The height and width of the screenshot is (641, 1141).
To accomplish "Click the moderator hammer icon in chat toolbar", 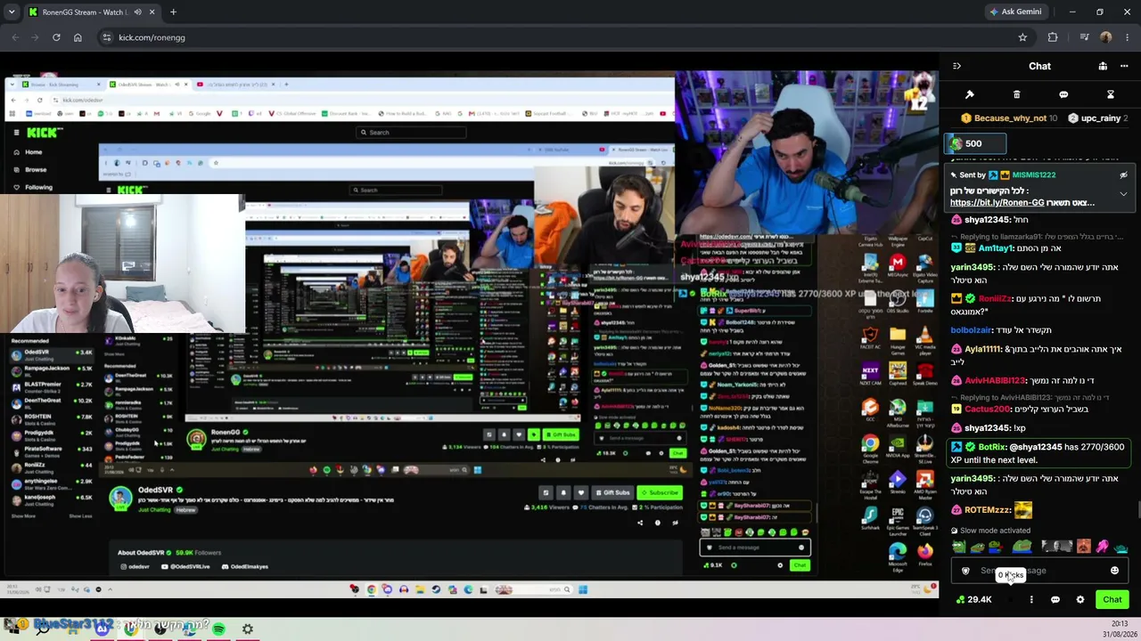I will pos(970,94).
